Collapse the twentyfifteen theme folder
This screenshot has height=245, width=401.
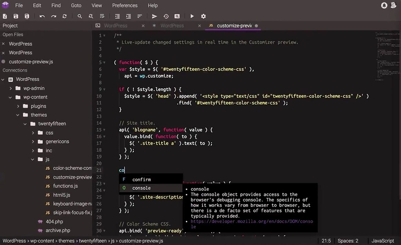point(25,124)
